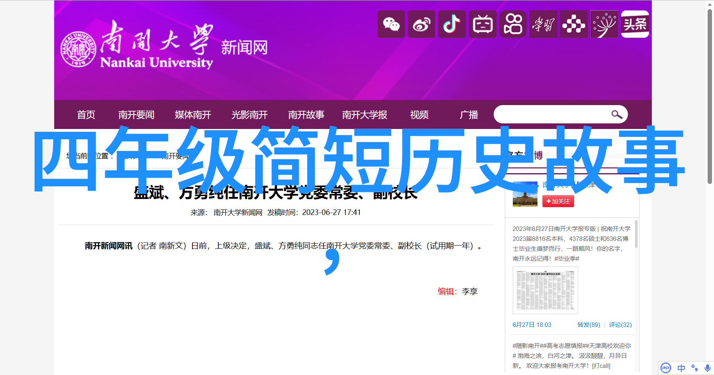Click the newspaper thumbnail in Weibo feed
714x375 pixels.
[x=545, y=290]
